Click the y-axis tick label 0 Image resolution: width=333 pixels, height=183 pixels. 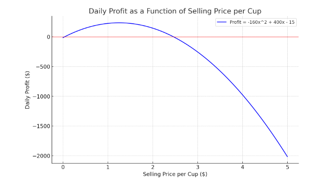48,37
